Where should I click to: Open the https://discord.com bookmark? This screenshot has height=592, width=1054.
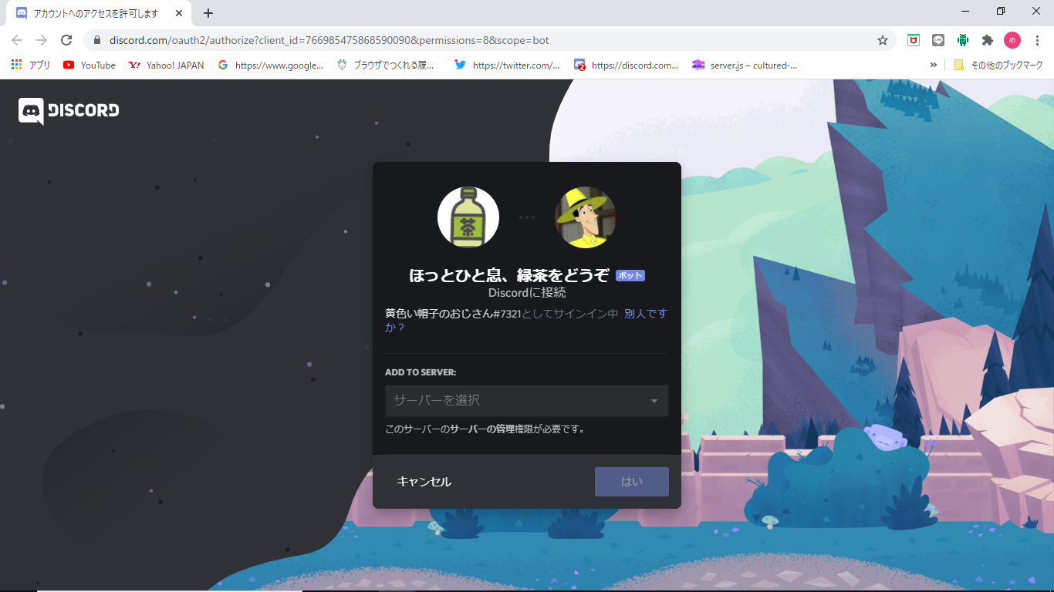pos(627,66)
